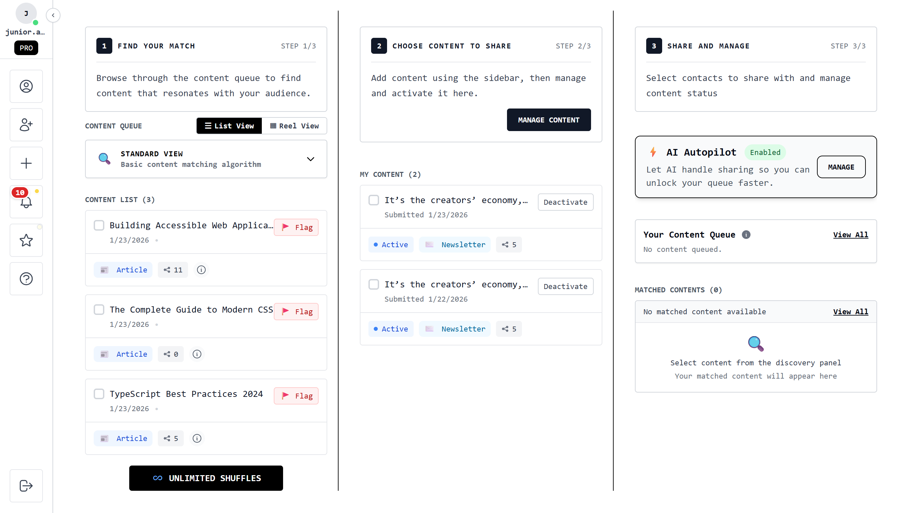Expand the Standard View dropdown
The height and width of the screenshot is (513, 909).
(311, 159)
